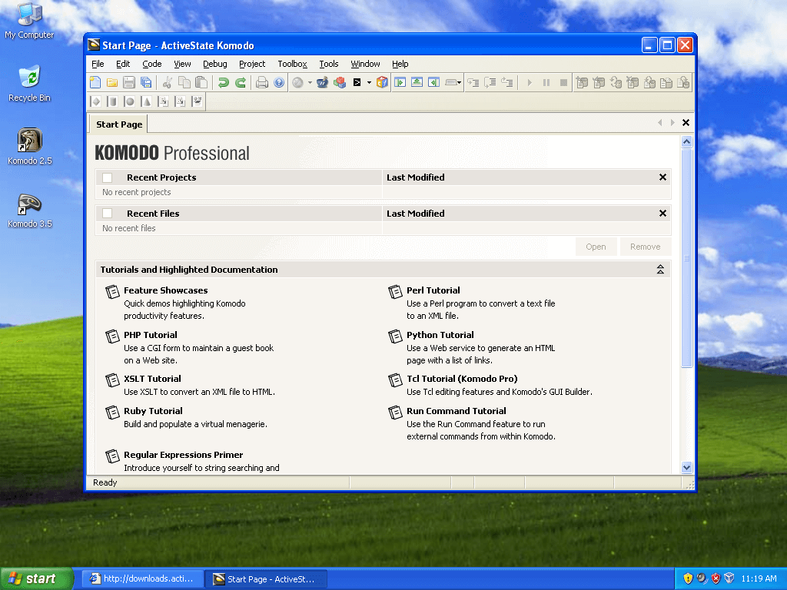Viewport: 787px width, 590px height.
Task: Click the green Redo arrow
Action: pos(241,82)
